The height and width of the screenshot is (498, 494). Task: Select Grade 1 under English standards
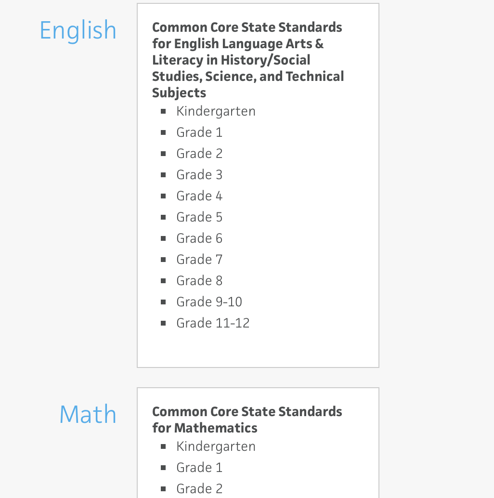point(199,132)
